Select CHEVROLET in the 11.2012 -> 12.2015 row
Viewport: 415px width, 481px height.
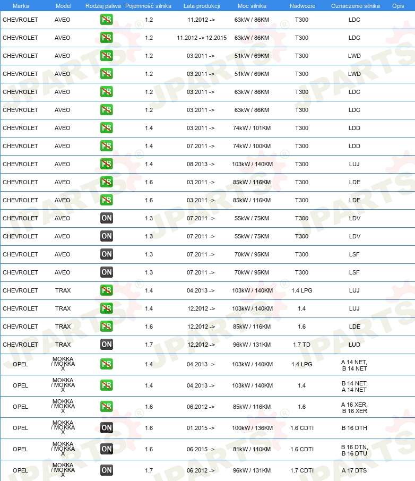(x=20, y=38)
